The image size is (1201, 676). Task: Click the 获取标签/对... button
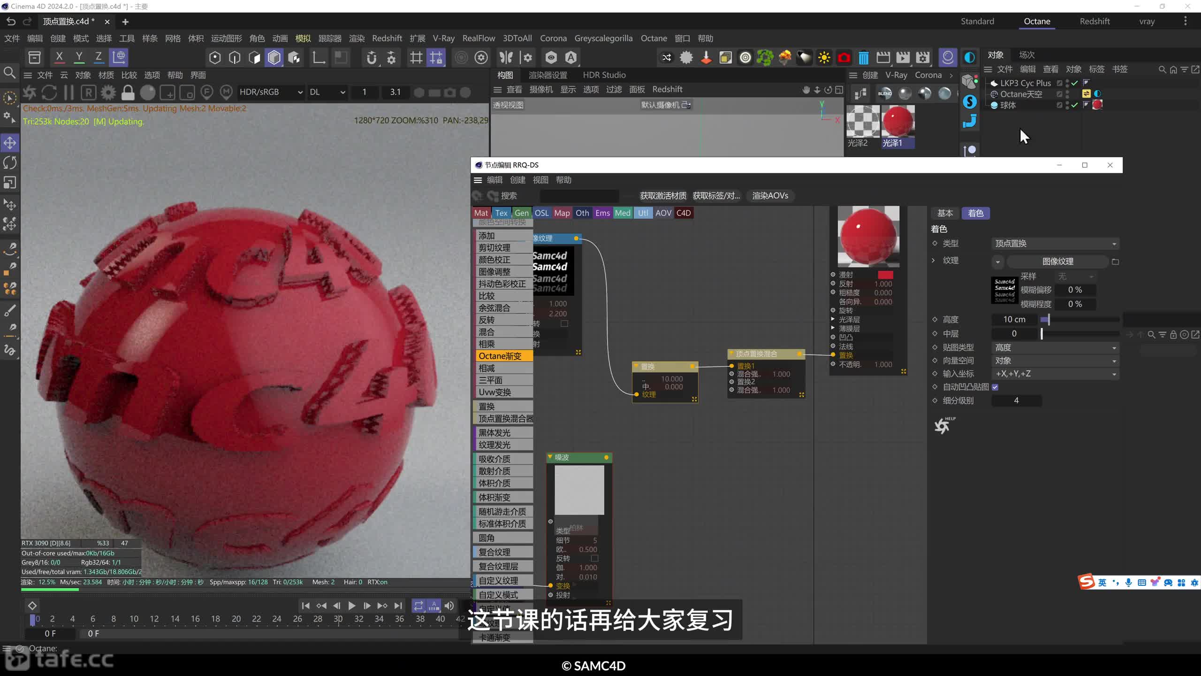pyautogui.click(x=716, y=196)
